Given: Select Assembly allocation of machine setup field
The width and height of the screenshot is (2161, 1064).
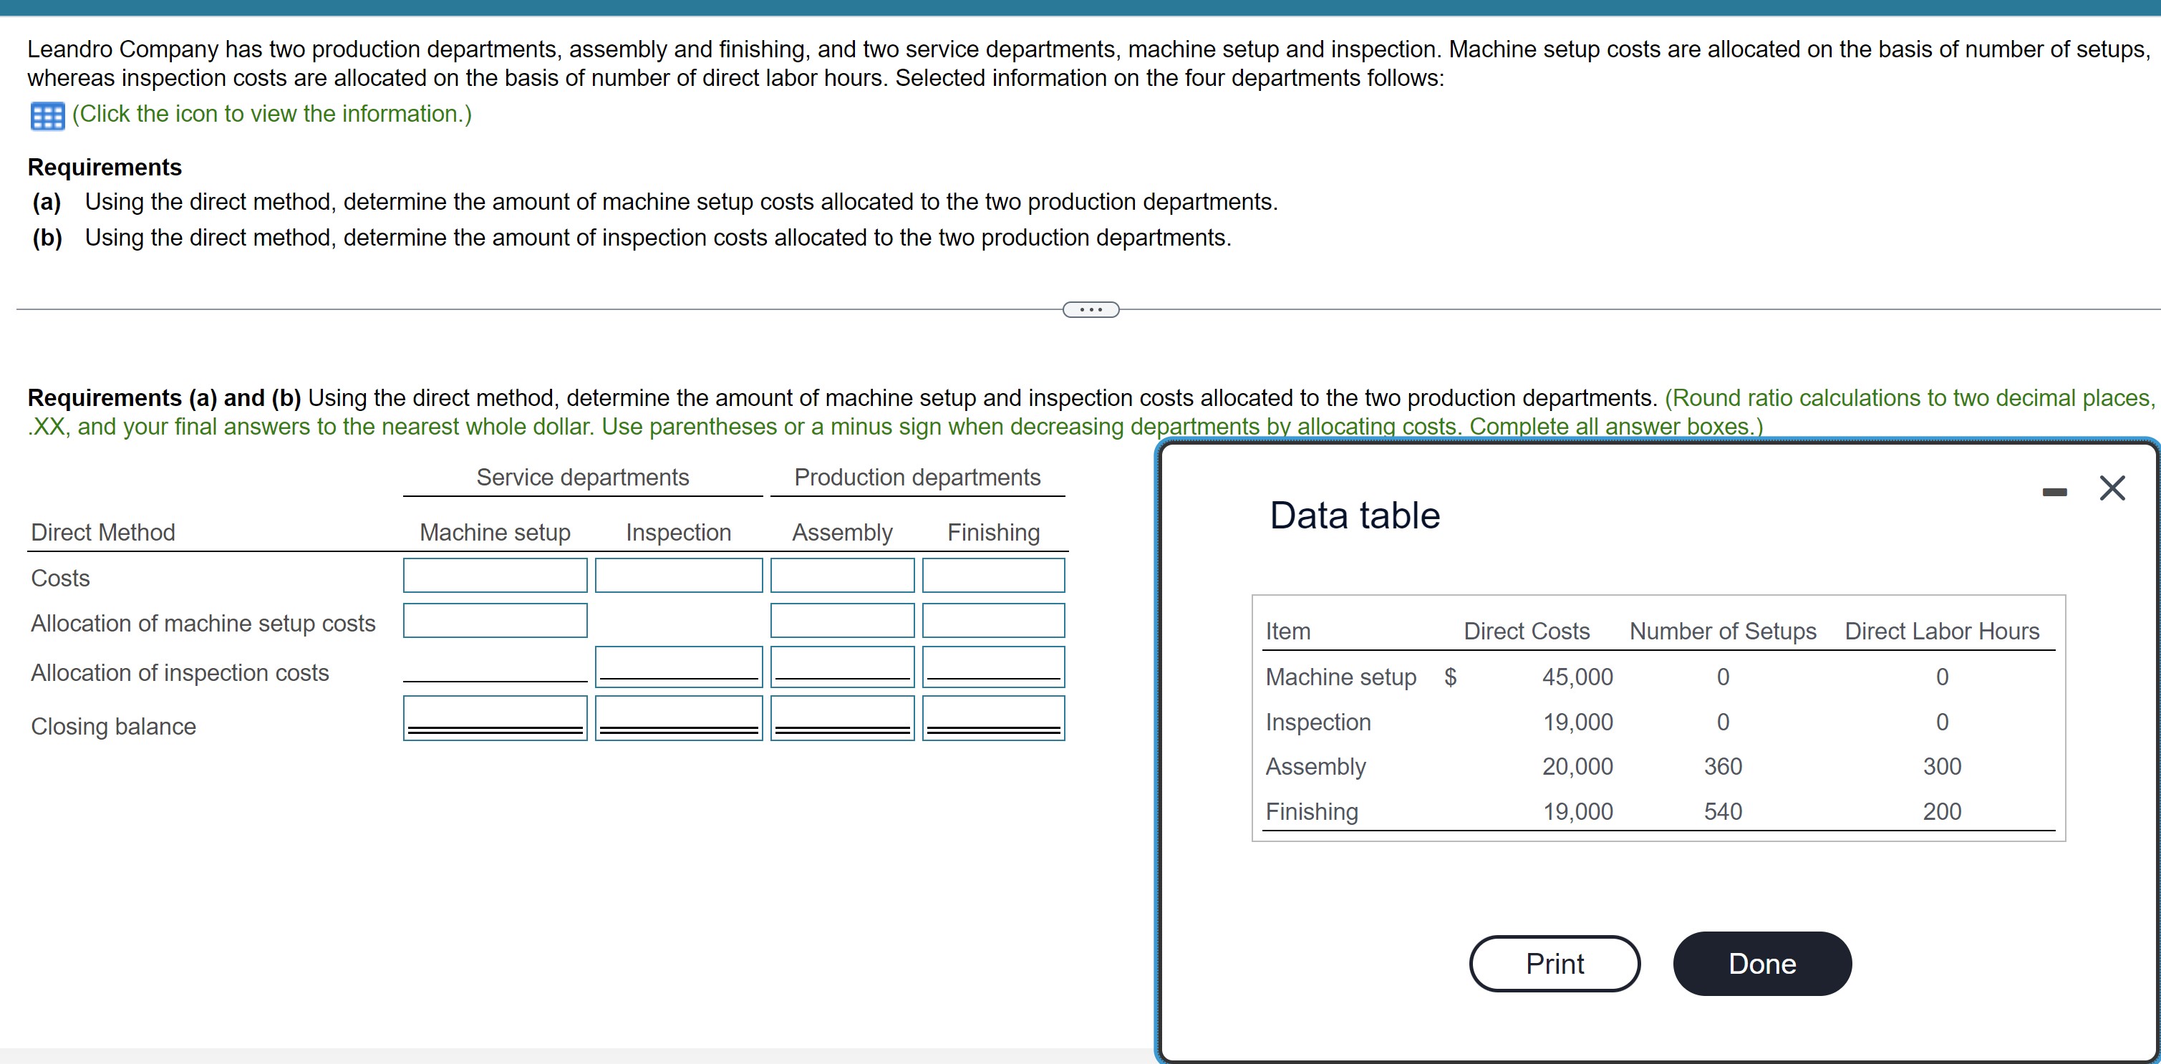Looking at the screenshot, I should click(x=841, y=621).
